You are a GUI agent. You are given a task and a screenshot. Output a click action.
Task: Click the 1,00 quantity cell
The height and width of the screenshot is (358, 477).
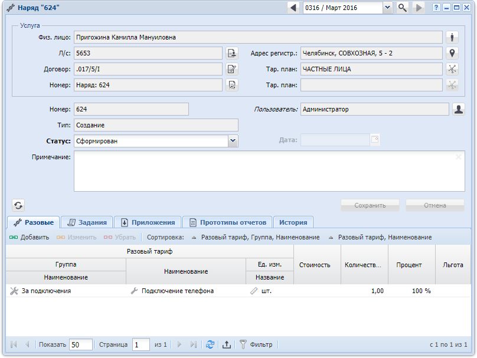pos(364,291)
